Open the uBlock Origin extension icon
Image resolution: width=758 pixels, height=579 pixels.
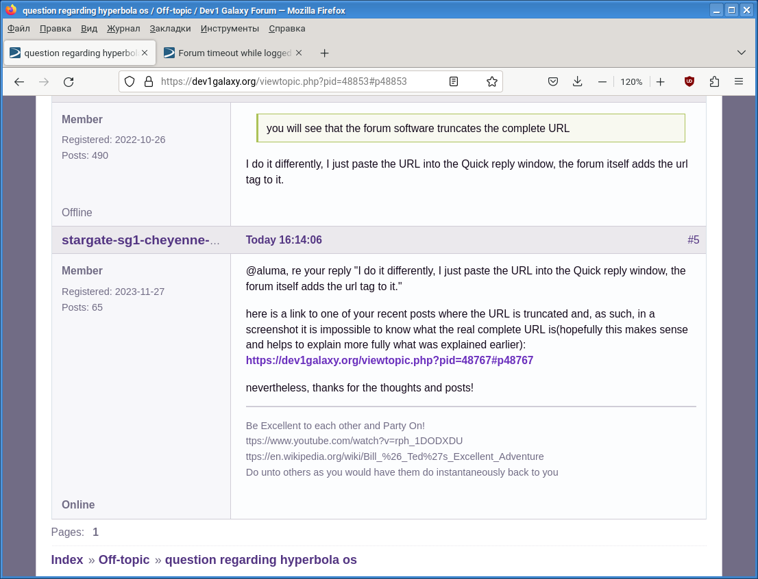[x=689, y=81]
